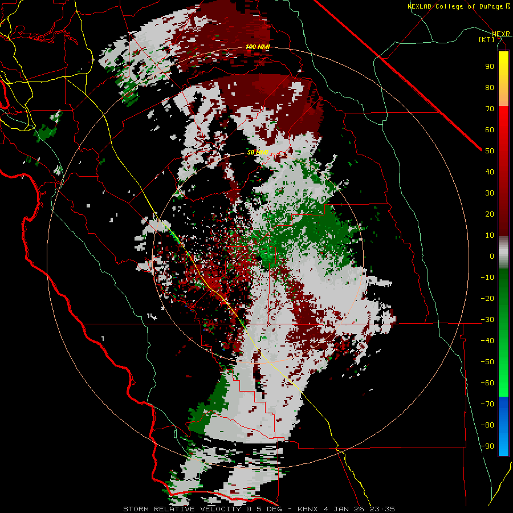513x513 pixels.
Task: Click the -60 legend value
Action: click(487, 383)
